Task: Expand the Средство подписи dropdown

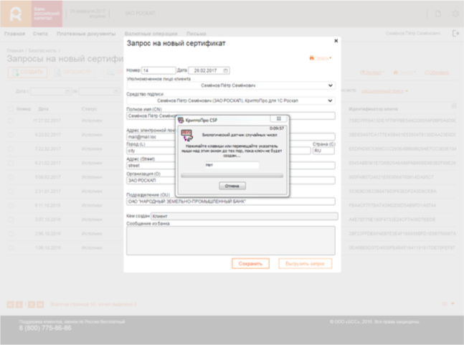Action: (330, 100)
